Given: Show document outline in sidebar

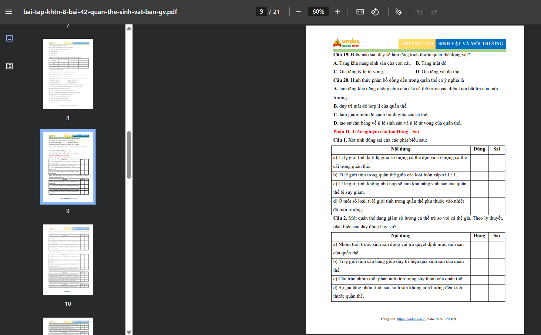Looking at the screenshot, I should pos(10,66).
